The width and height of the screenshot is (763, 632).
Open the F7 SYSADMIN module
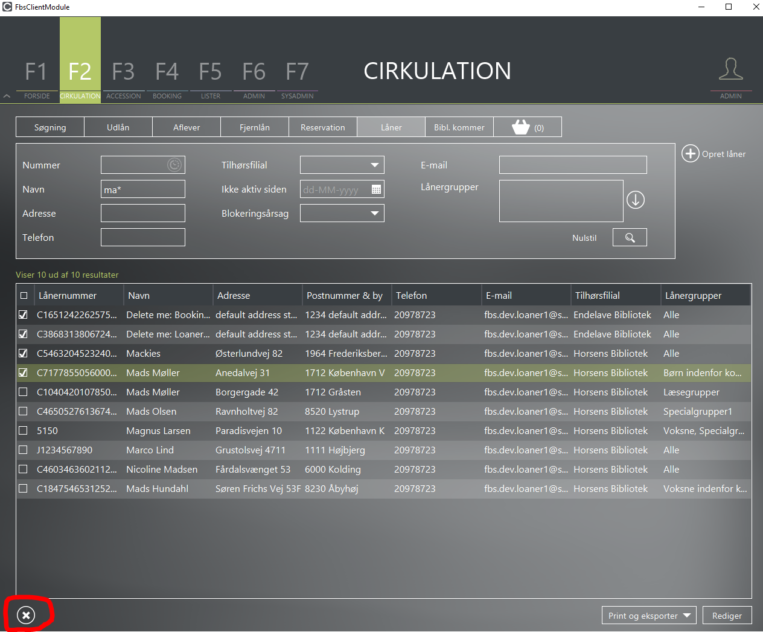pos(298,78)
